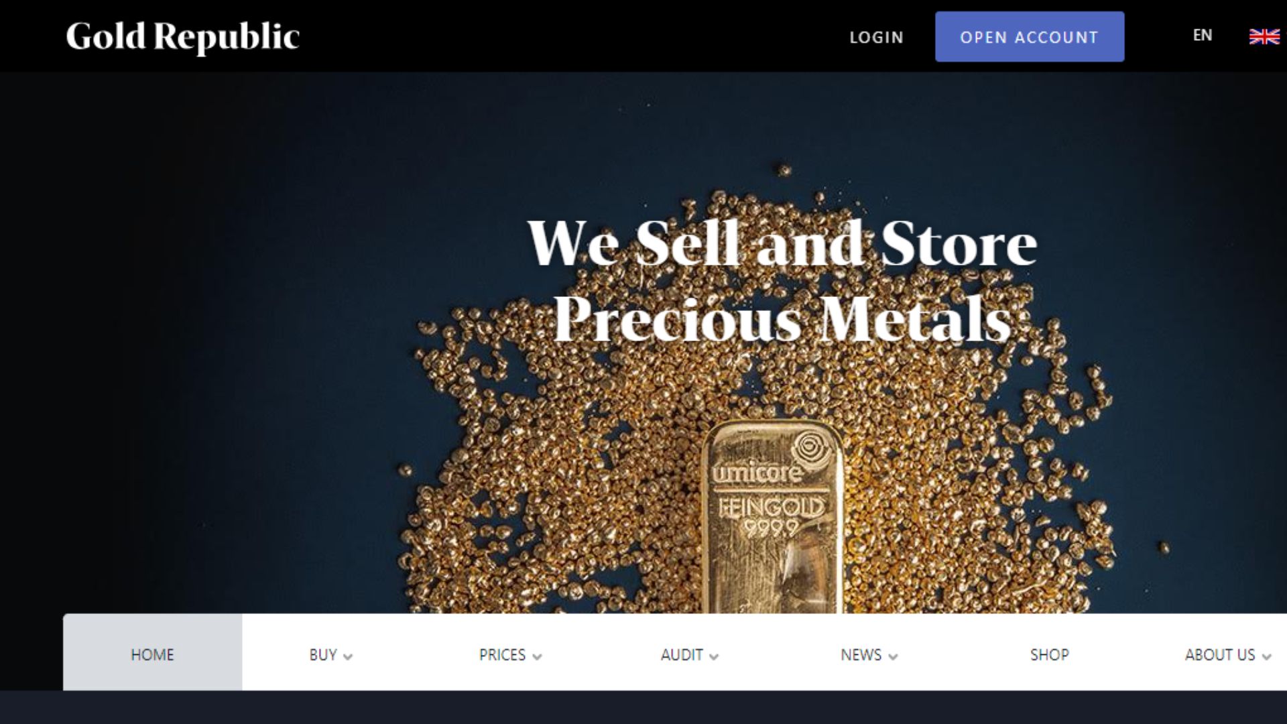Open the NEWS menu item
1287x724 pixels.
[x=861, y=655]
